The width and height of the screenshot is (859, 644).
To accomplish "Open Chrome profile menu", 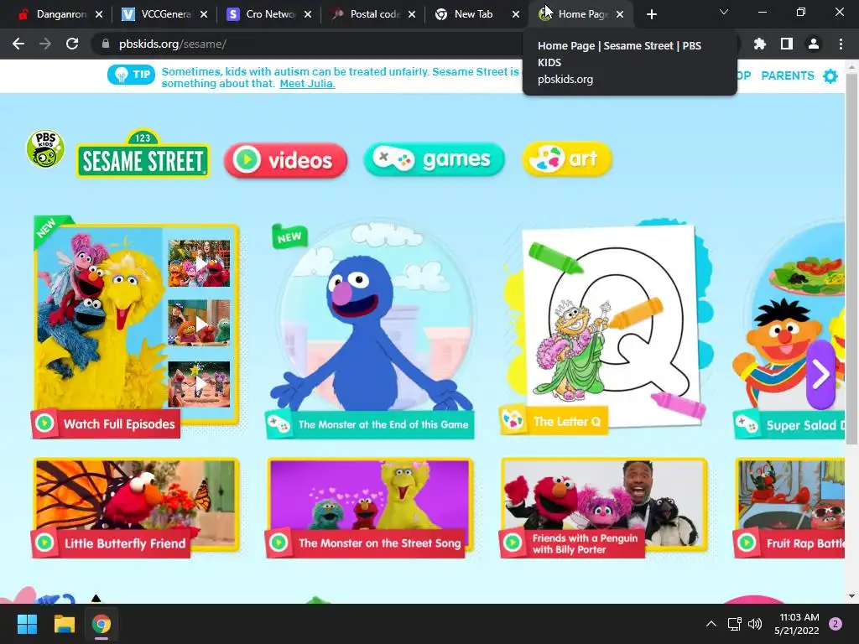I will (814, 44).
